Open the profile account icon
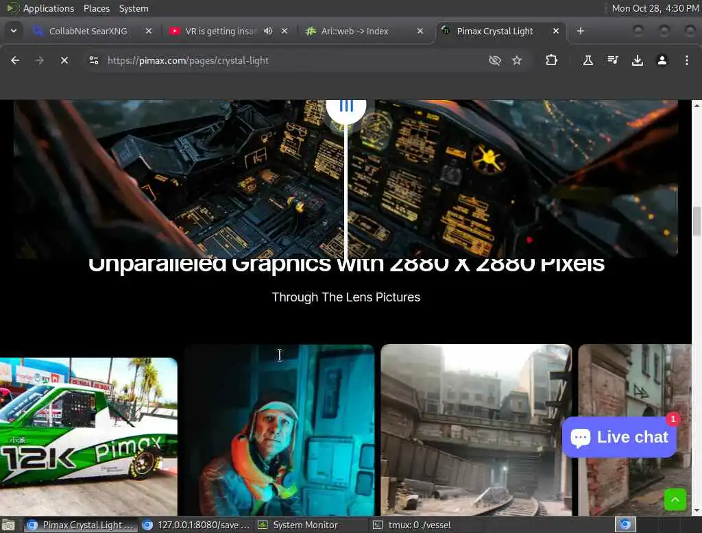702x533 pixels. (662, 60)
